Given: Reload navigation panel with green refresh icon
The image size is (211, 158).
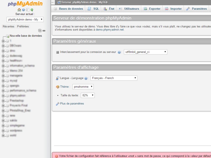Looking at the screenshot, I should (x=32, y=10).
